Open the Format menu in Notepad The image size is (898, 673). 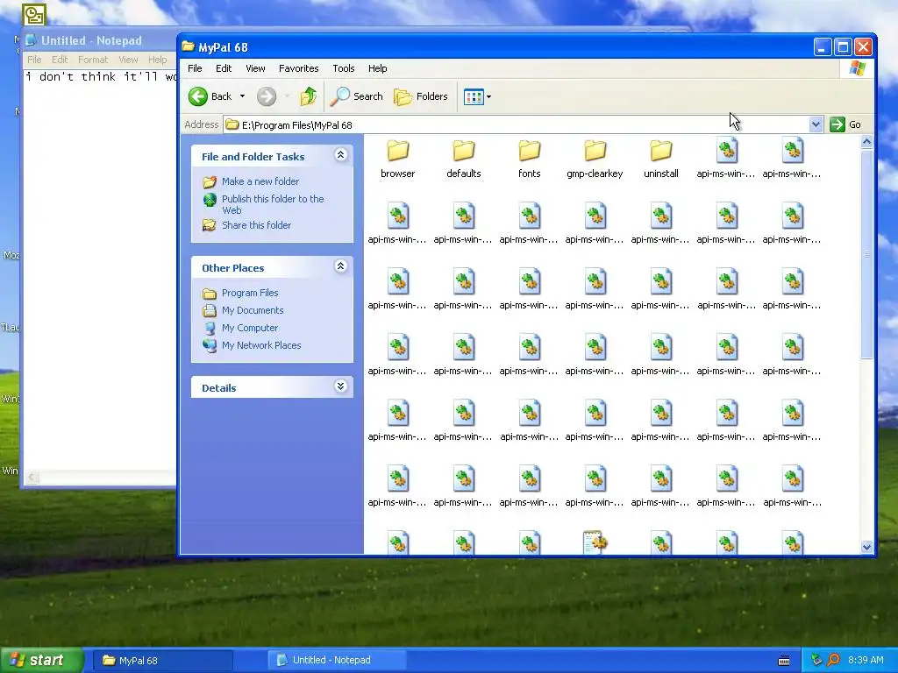(93, 60)
